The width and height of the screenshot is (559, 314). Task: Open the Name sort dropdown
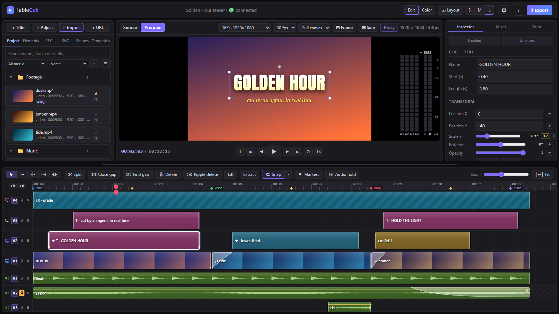[67, 64]
